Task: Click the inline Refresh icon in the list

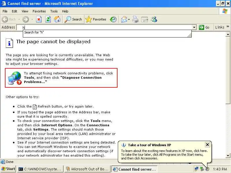Action: point(35,107)
